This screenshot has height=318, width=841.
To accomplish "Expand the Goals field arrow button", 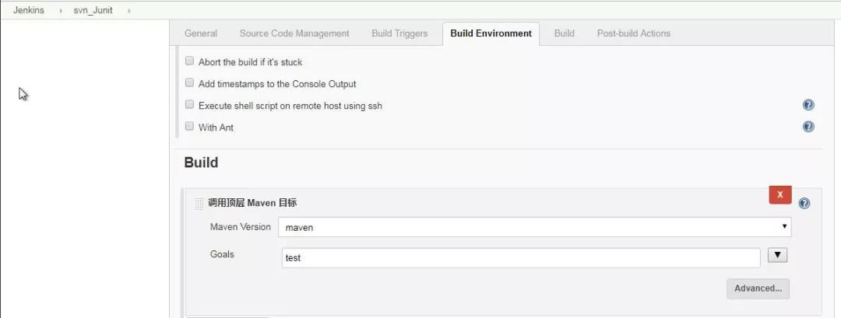I will (777, 255).
